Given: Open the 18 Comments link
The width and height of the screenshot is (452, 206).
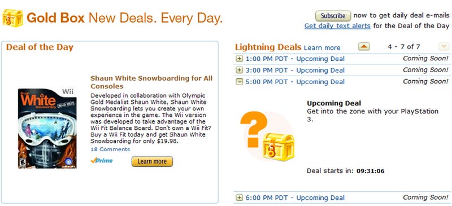Looking at the screenshot, I should [x=110, y=149].
